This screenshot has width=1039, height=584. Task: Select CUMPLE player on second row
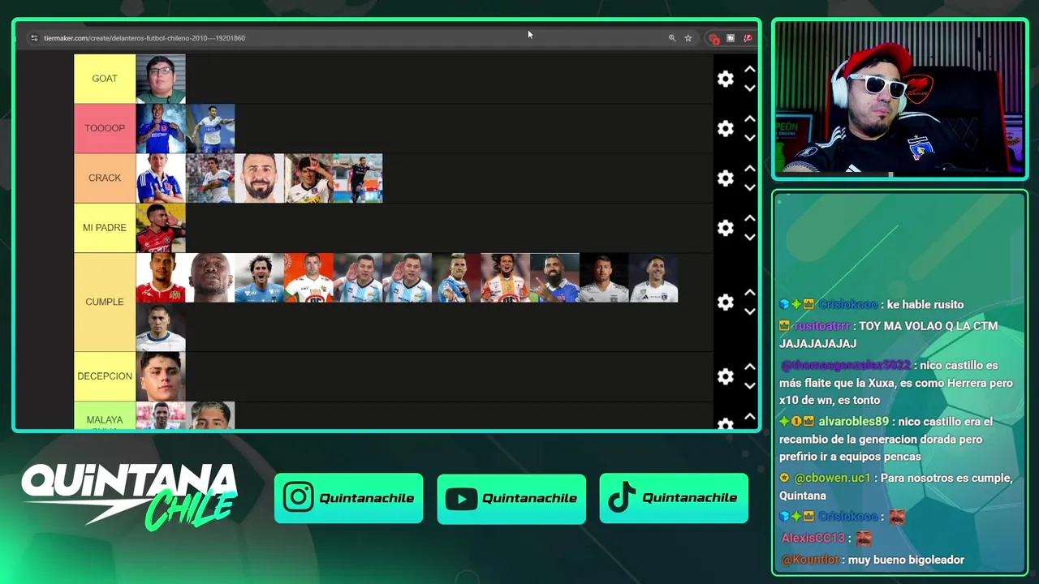pos(161,327)
